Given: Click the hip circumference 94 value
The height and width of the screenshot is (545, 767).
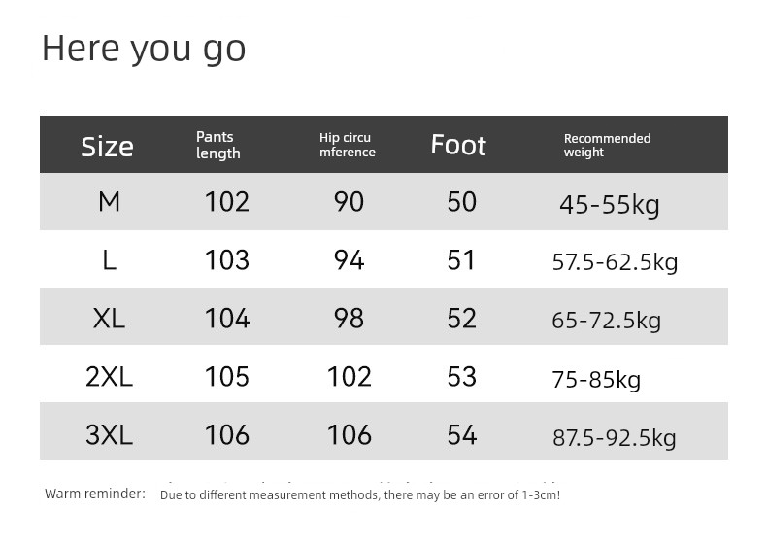Looking at the screenshot, I should [349, 260].
